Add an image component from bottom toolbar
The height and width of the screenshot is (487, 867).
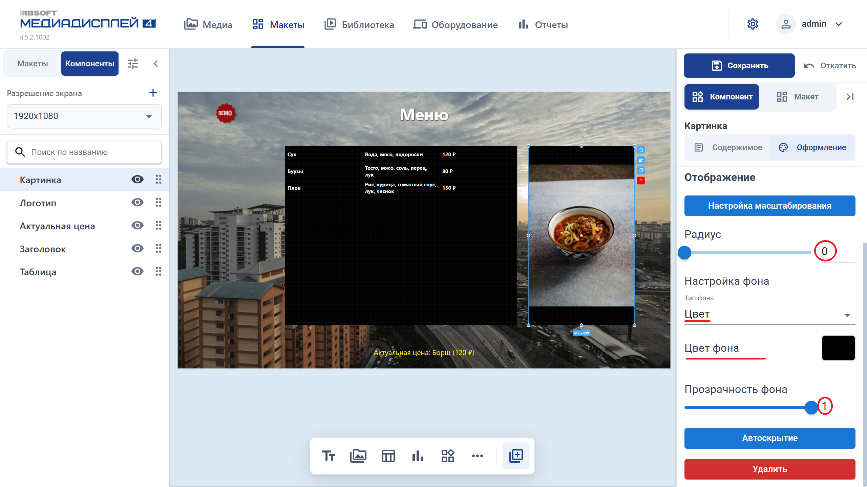tap(358, 456)
